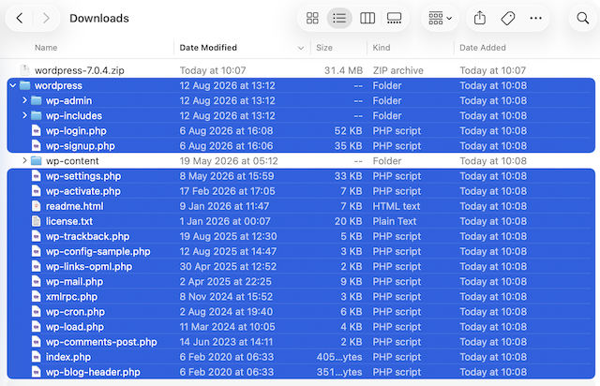Select the wp-load.php file name
This screenshot has width=600, height=386.
[x=75, y=327]
